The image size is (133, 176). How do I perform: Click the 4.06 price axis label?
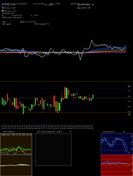coord(129,96)
